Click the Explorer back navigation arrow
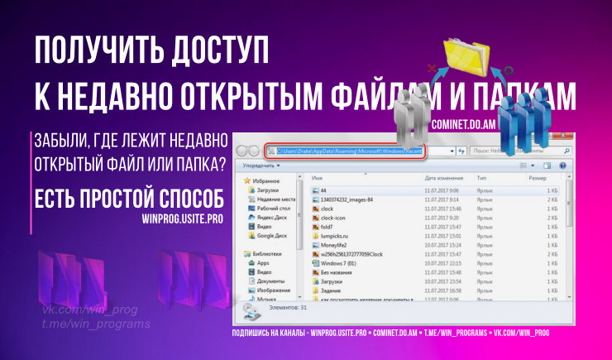The image size is (612, 360). point(242,151)
